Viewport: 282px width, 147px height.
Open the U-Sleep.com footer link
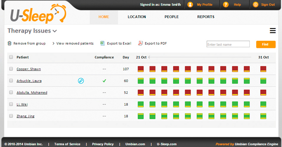[x=167, y=144]
